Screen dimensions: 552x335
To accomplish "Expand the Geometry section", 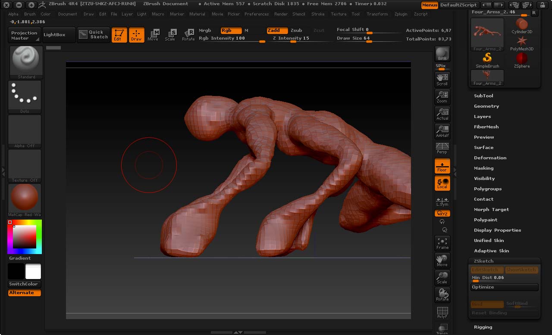I will (x=486, y=106).
